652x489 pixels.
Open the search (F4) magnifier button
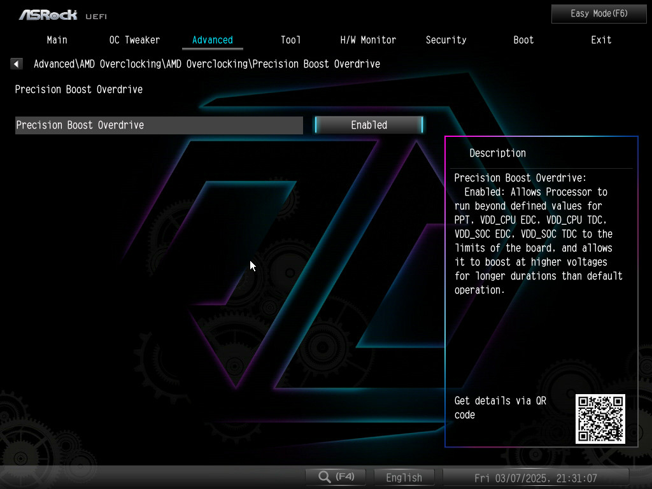click(336, 477)
